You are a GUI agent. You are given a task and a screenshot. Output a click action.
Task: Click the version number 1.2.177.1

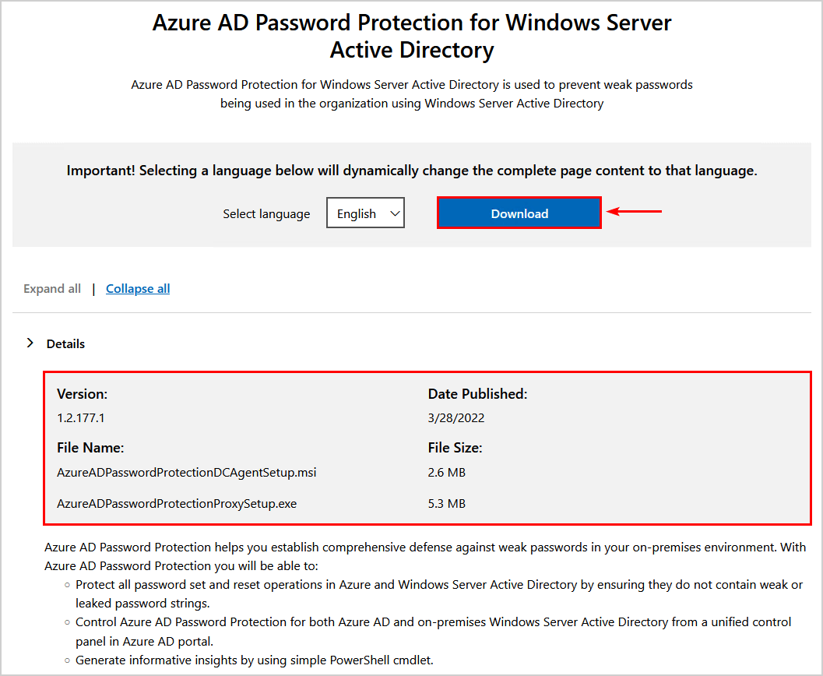click(81, 418)
